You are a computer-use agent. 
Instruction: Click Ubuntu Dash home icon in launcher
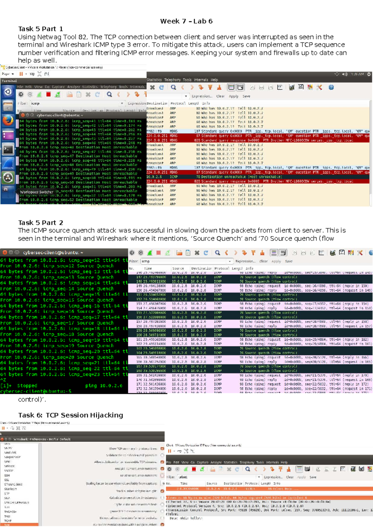8,92
